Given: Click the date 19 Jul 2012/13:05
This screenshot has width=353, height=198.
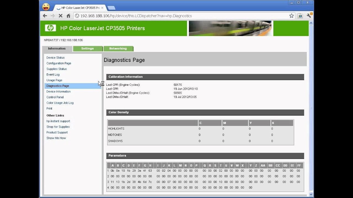Looking at the screenshot, I should tap(185, 97).
